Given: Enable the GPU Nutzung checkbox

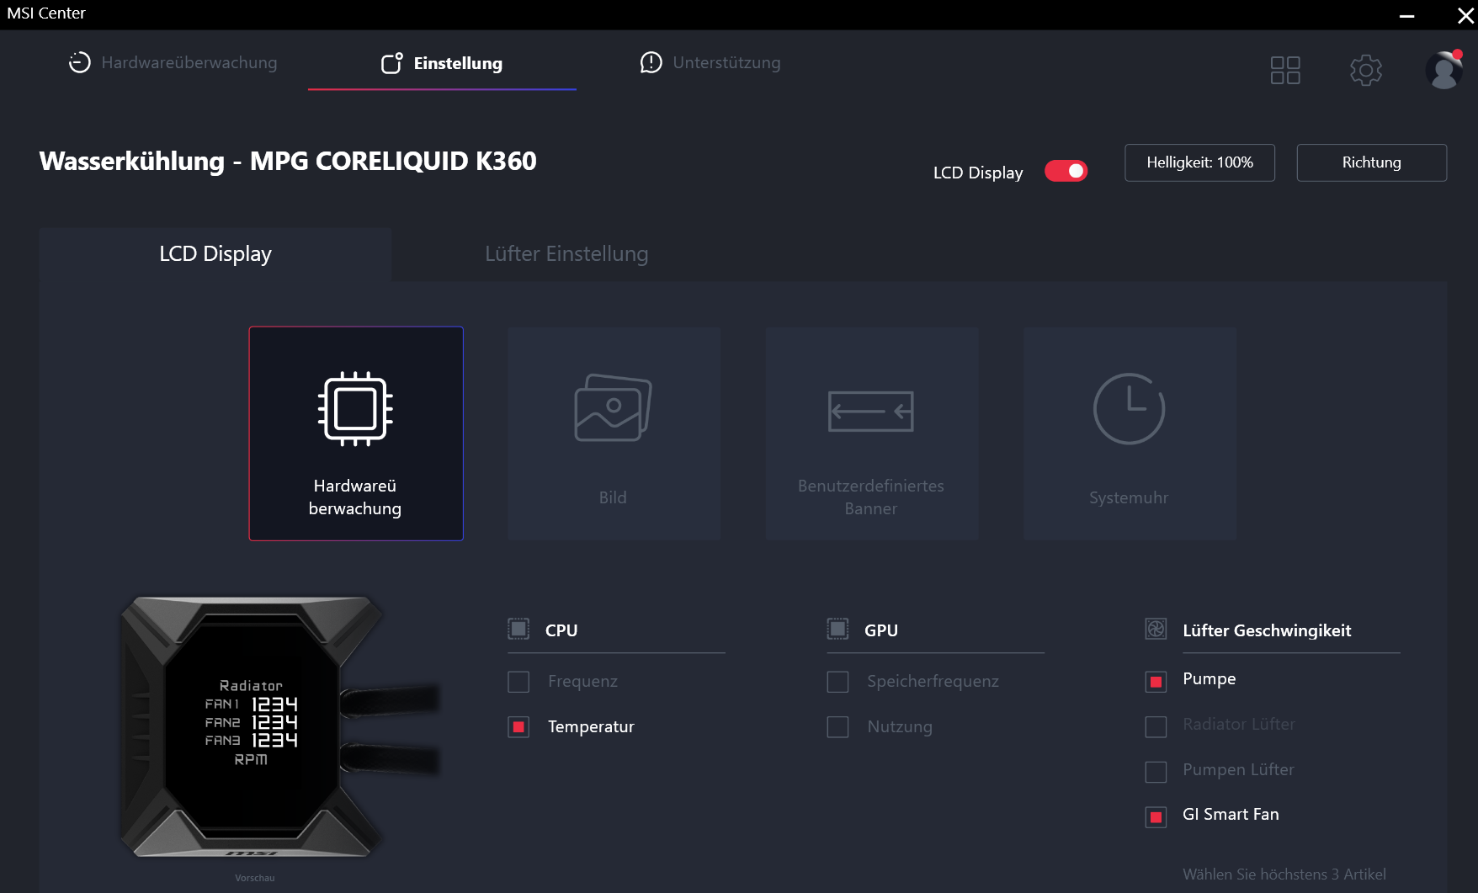Looking at the screenshot, I should [837, 727].
